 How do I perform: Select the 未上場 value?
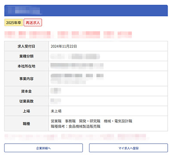tap(56, 111)
